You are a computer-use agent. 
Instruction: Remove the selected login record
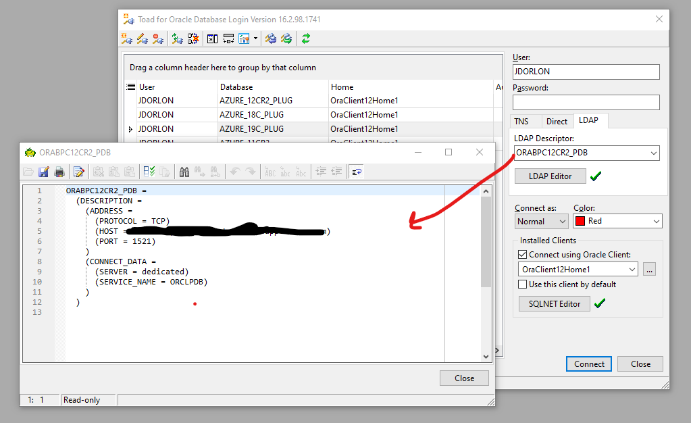(x=157, y=39)
